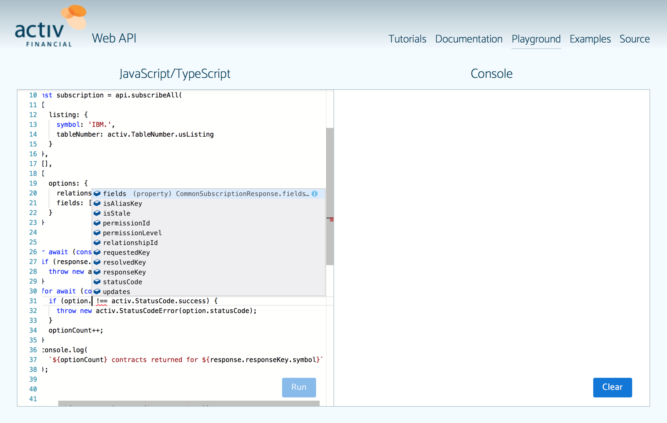Clear the console output
This screenshot has height=423, width=667.
[612, 387]
